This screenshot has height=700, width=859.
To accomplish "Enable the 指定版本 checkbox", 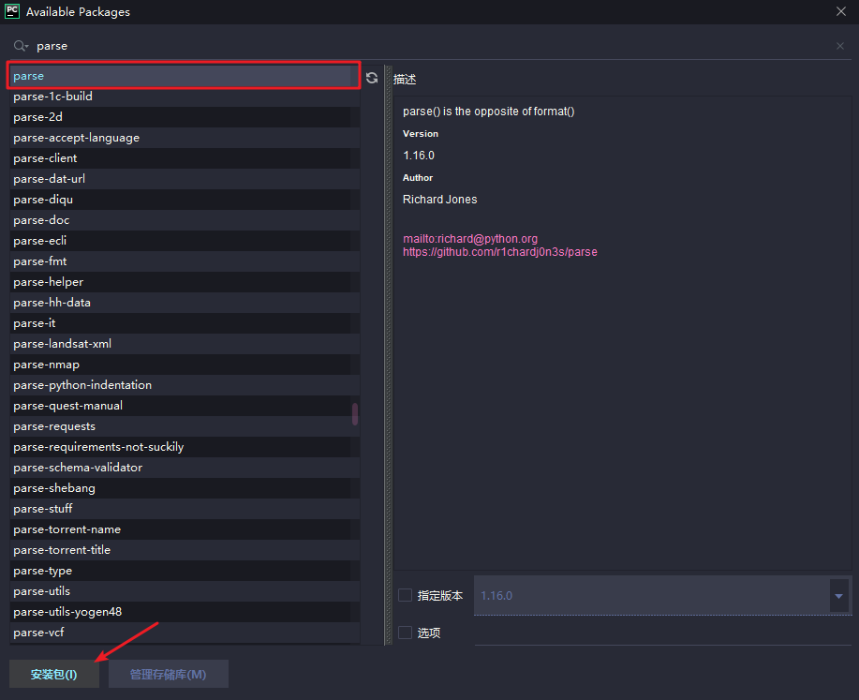I will (x=405, y=595).
